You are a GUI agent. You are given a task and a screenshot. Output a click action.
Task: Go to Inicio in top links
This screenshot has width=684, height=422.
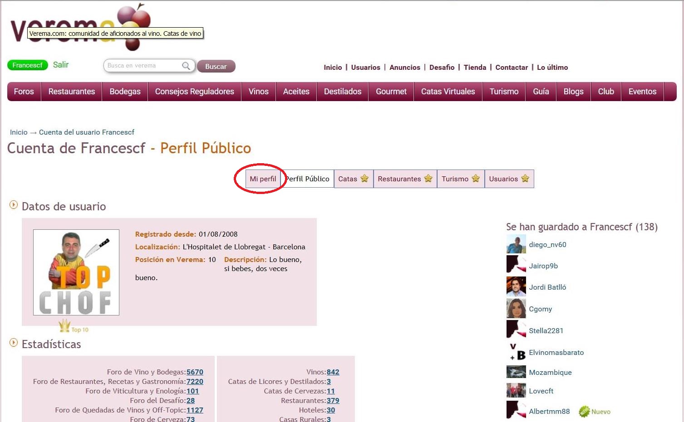click(333, 68)
